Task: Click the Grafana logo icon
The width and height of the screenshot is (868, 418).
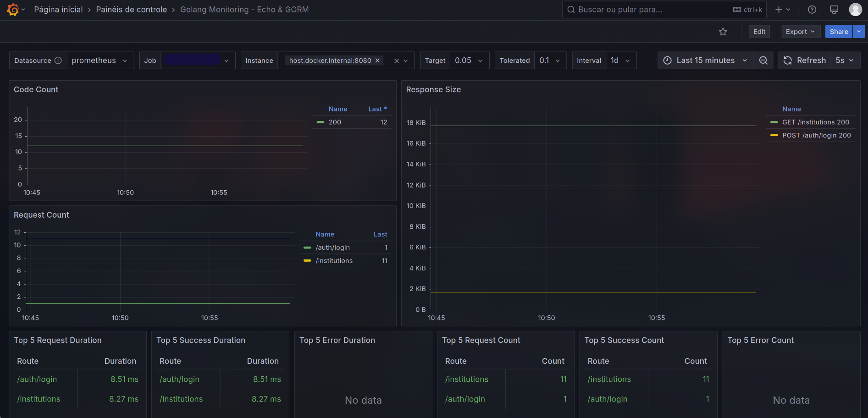Action: point(13,10)
